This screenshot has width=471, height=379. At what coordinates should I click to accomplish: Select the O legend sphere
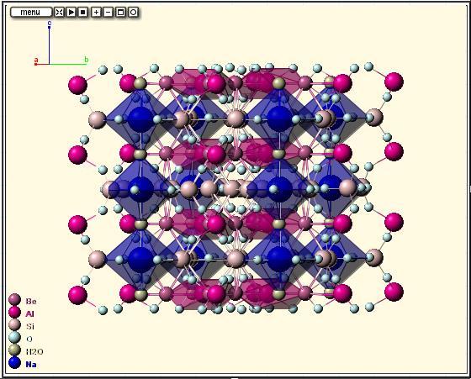pos(14,338)
